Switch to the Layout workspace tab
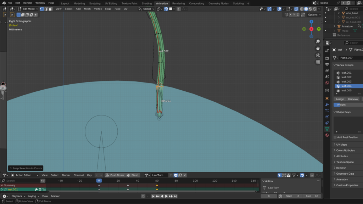The width and height of the screenshot is (363, 204). tap(65, 4)
